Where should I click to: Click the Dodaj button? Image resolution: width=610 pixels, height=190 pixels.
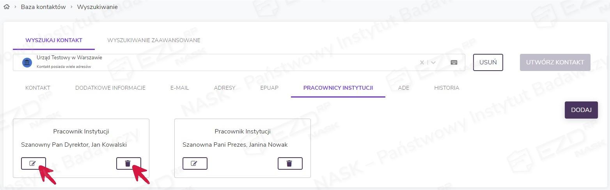click(581, 110)
